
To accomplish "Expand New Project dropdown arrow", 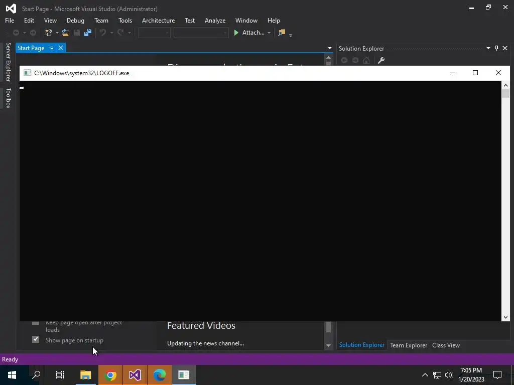I will point(57,33).
